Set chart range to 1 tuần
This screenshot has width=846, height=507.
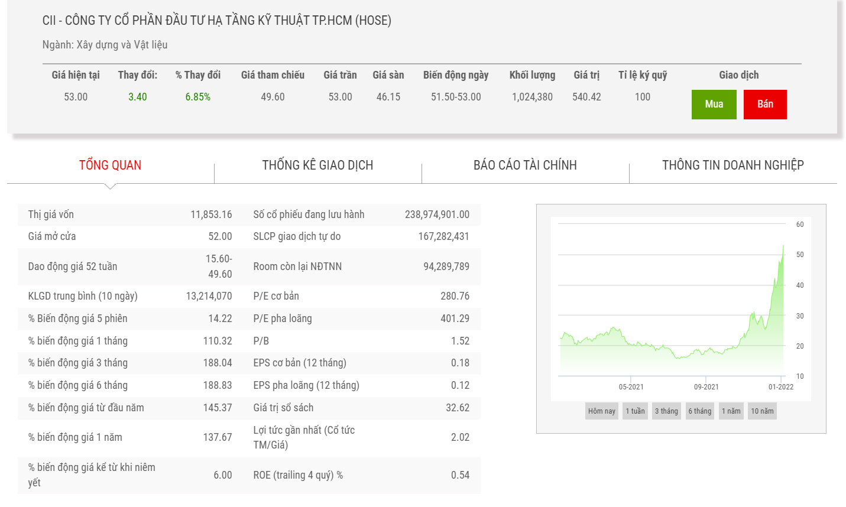click(x=635, y=411)
